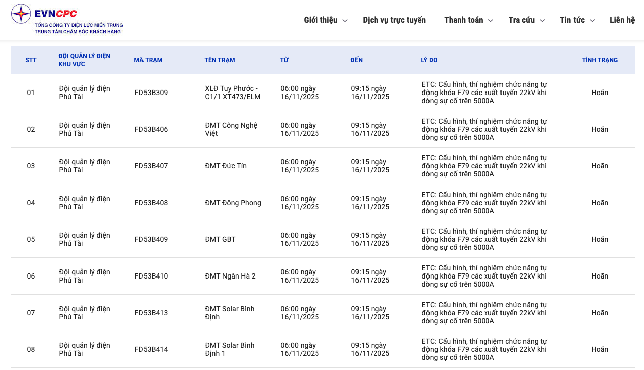Click the ĐMT Đông Phong station name
The image size is (644, 370).
(x=233, y=203)
